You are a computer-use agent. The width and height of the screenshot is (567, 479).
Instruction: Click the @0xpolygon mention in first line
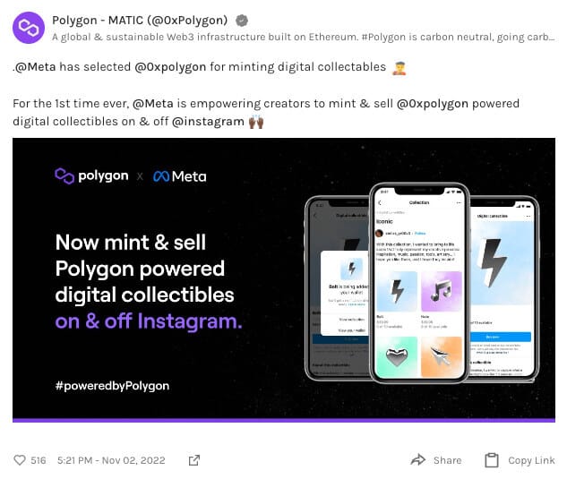pos(170,67)
